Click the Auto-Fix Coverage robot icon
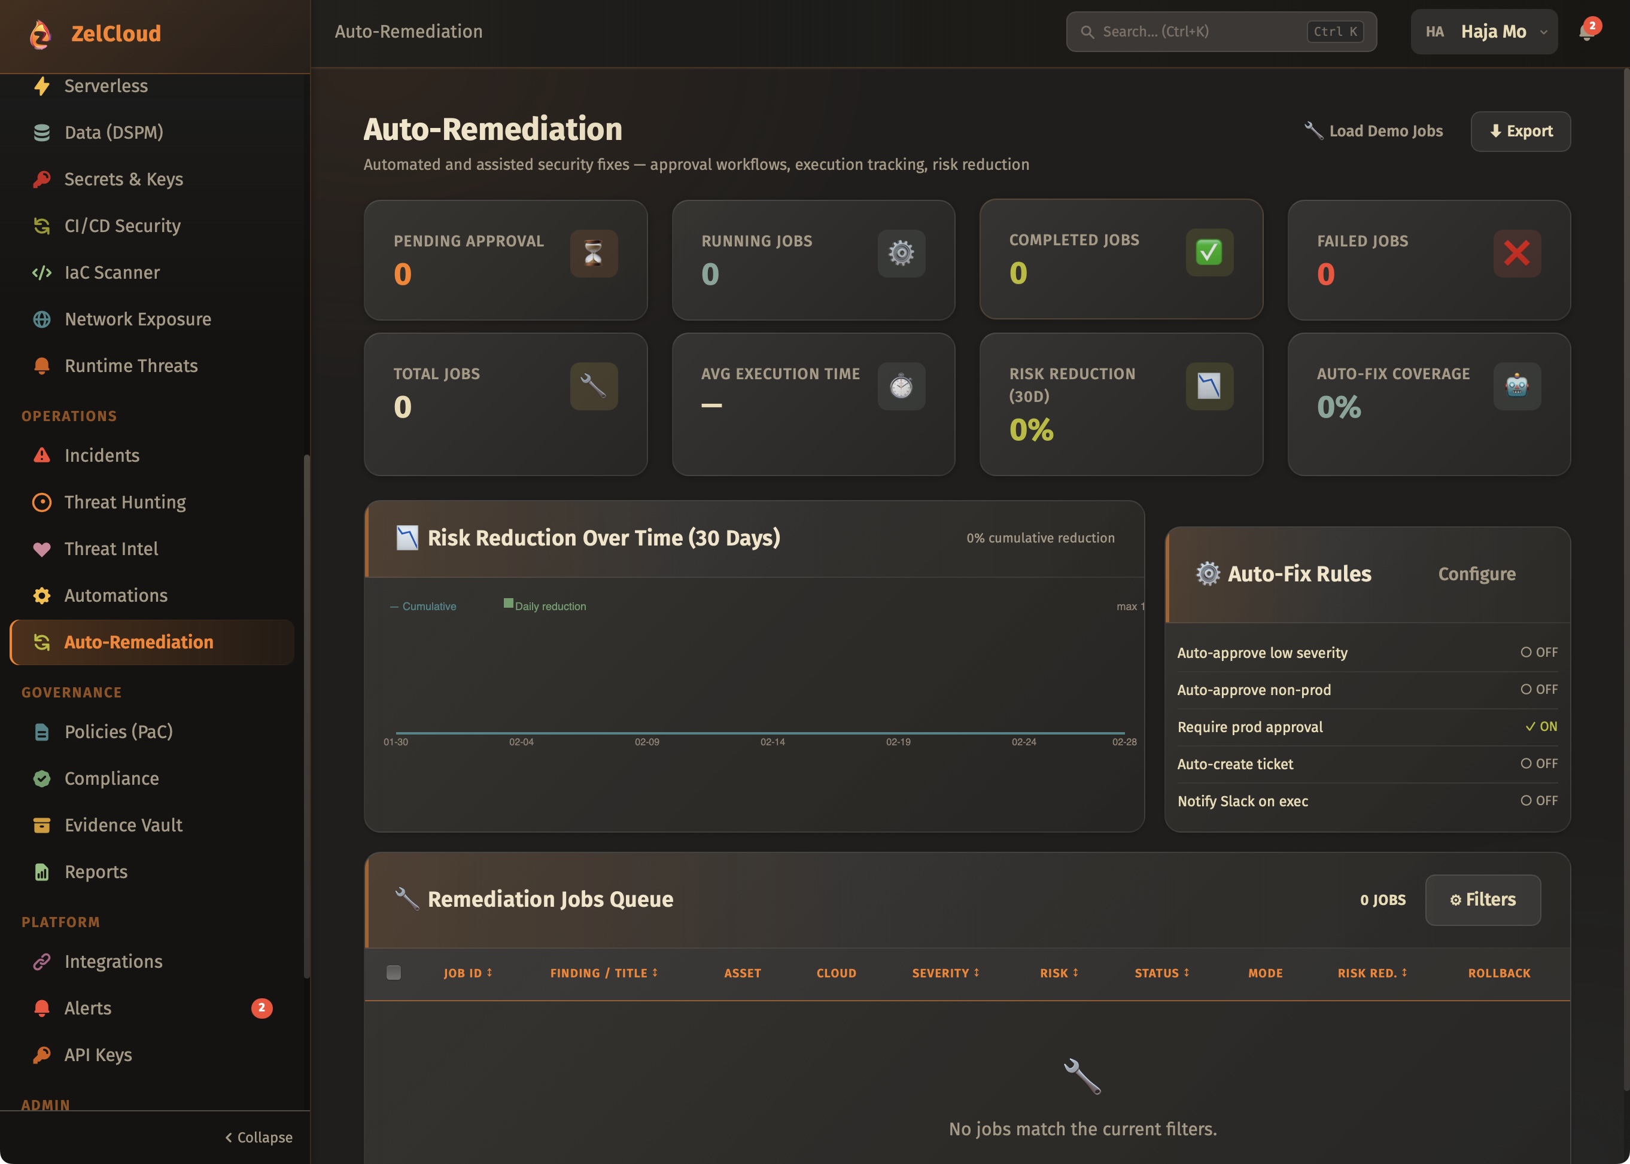 (1516, 386)
